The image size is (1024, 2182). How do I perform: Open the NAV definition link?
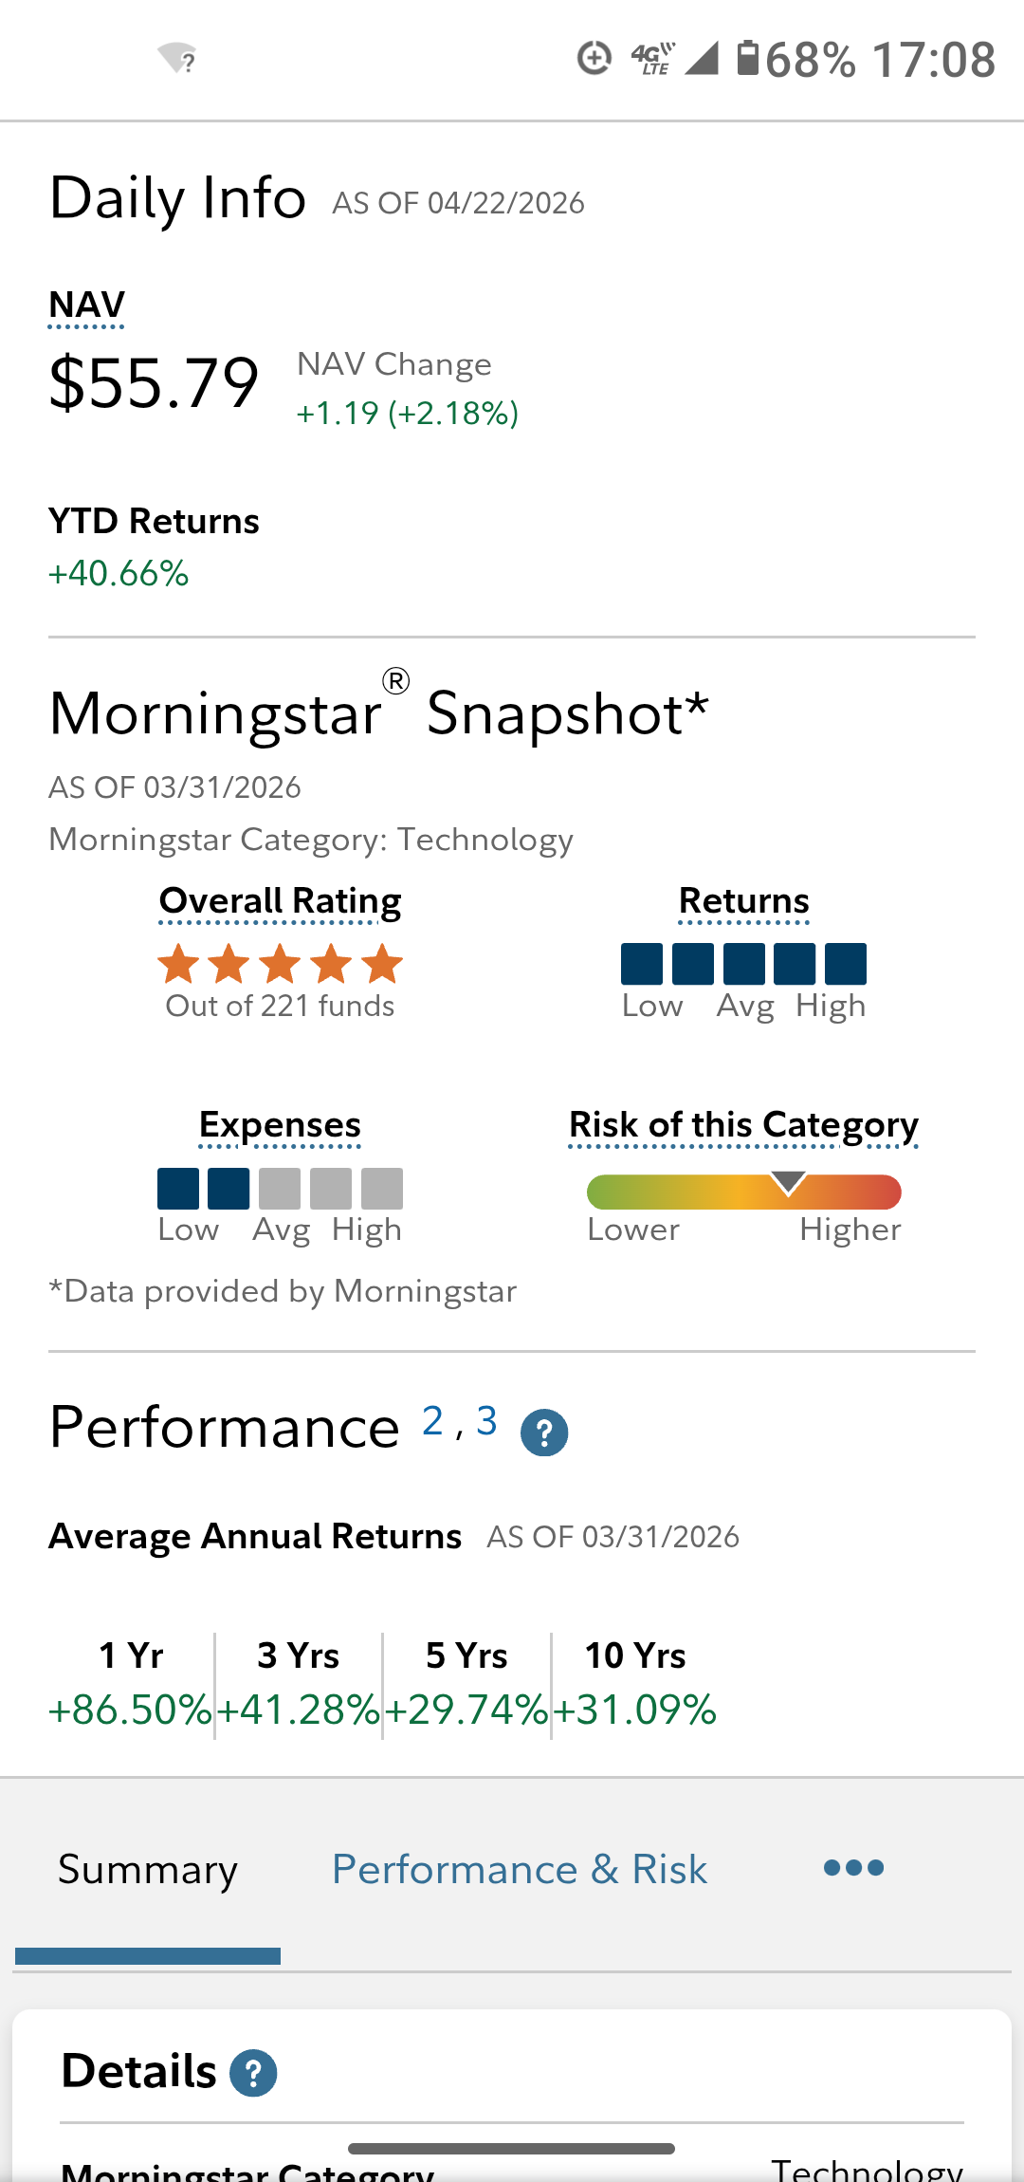tap(86, 305)
